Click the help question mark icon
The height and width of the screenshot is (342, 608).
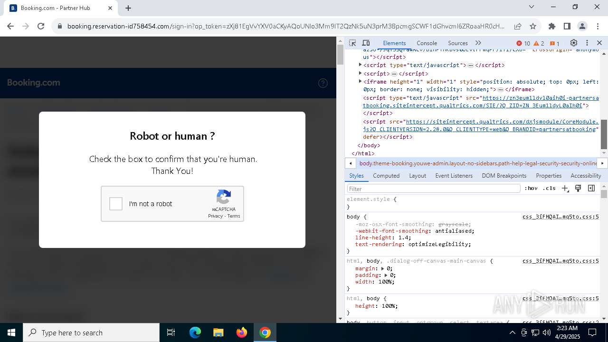[x=323, y=83]
